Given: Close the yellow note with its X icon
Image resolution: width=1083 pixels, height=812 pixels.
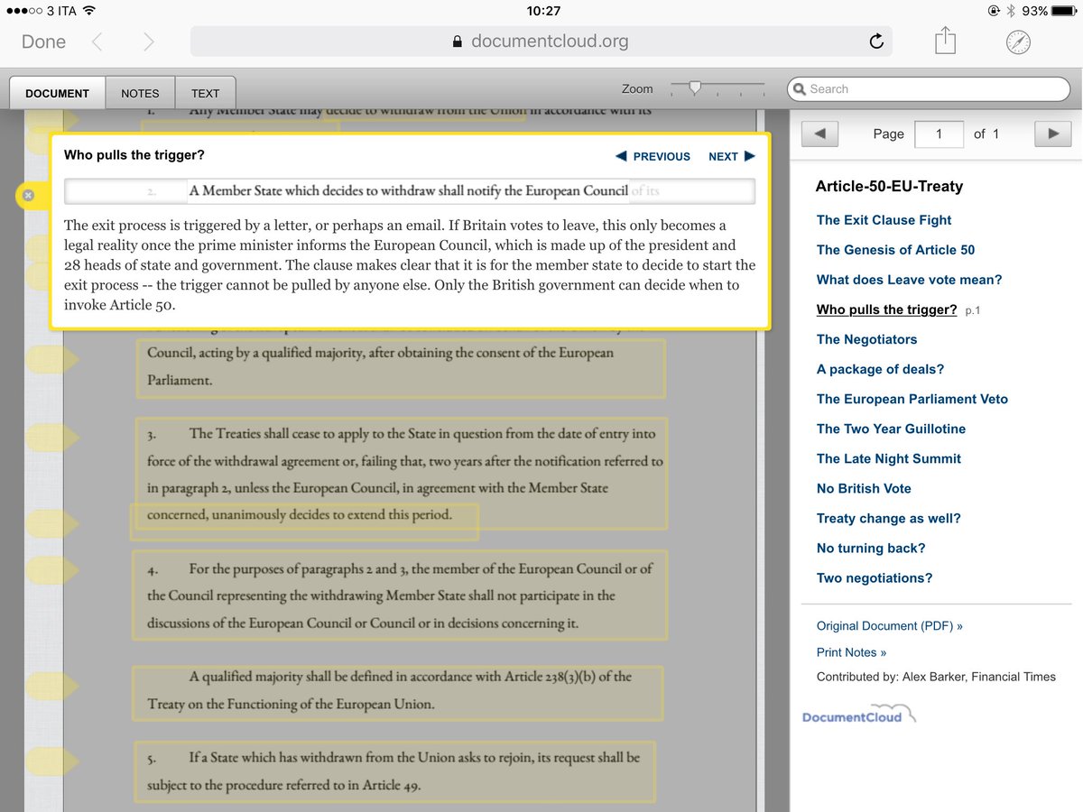Looking at the screenshot, I should pos(27,195).
